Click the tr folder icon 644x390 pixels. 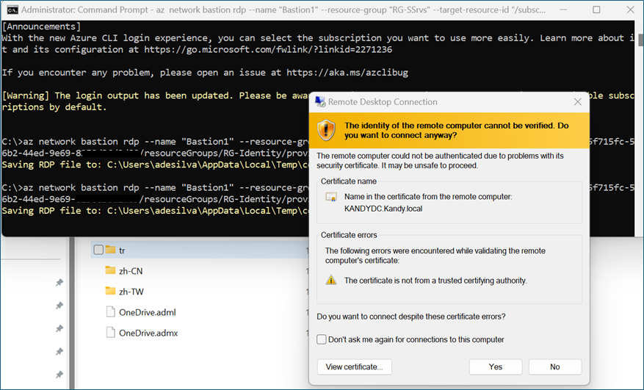[110, 250]
